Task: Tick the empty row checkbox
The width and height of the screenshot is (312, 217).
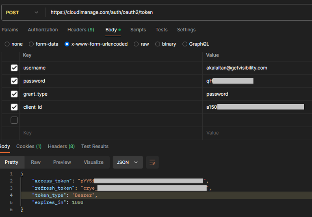Action: click(x=14, y=120)
